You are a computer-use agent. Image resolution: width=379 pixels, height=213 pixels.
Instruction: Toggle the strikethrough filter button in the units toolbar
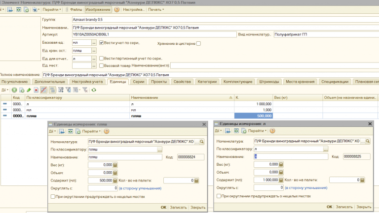(x=44, y=90)
